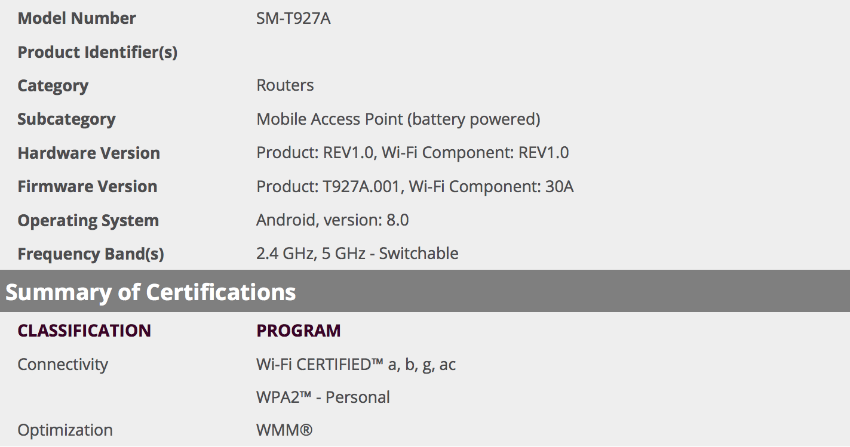Click the WPA2 - Personal program entry
This screenshot has height=447, width=850.
tap(323, 397)
